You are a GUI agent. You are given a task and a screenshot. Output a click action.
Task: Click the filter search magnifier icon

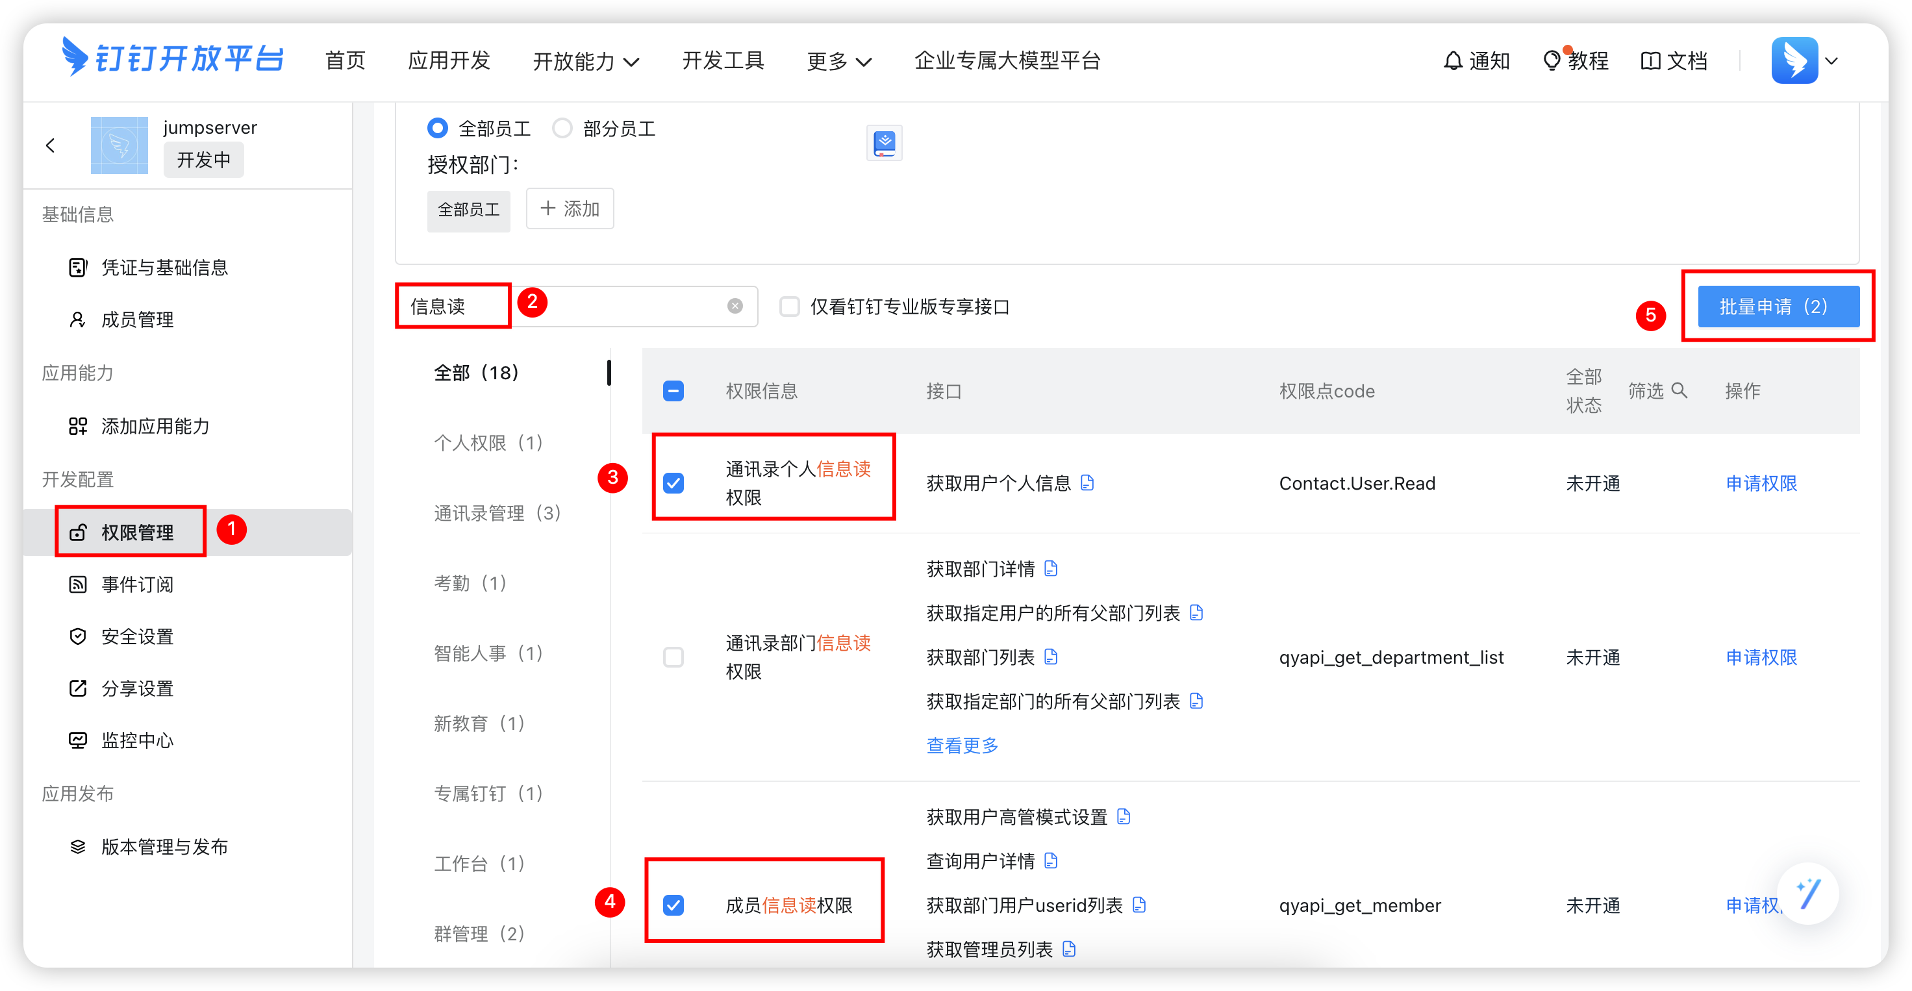pos(1679,390)
